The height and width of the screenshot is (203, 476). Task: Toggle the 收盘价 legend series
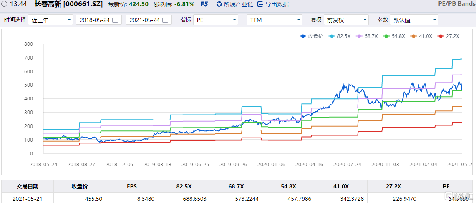(x=312, y=36)
